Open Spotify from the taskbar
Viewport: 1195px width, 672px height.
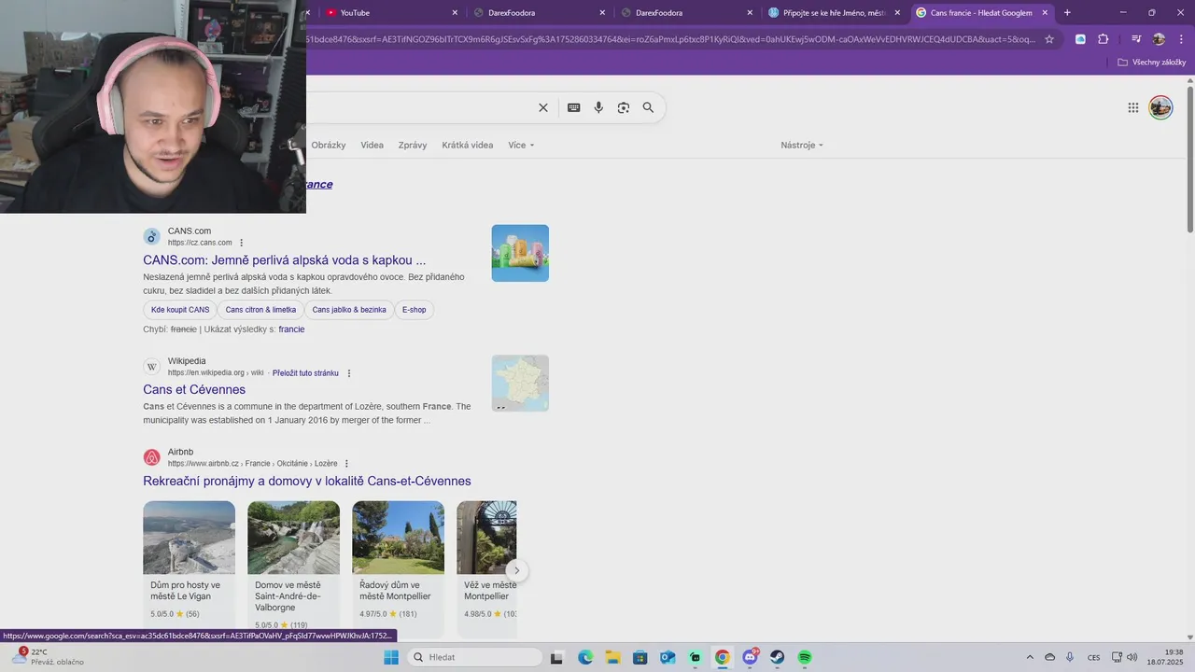tap(805, 657)
